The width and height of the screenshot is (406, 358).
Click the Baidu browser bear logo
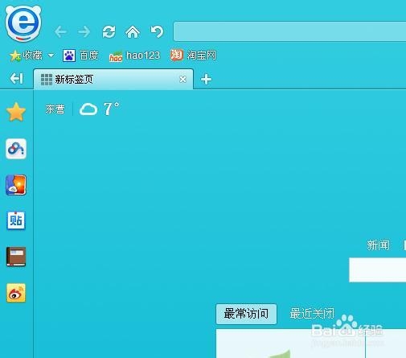(23, 23)
